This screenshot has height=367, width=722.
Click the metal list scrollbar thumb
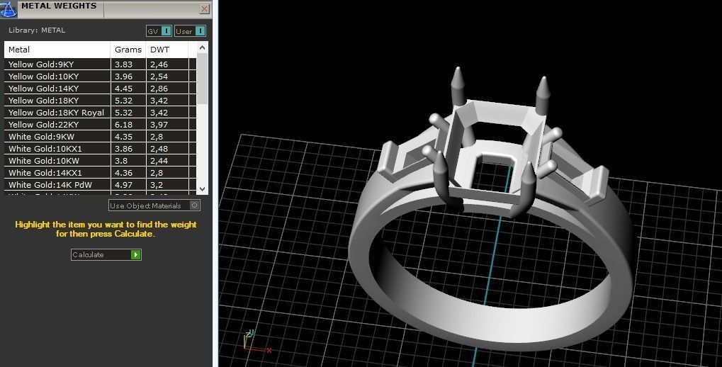pos(202,78)
